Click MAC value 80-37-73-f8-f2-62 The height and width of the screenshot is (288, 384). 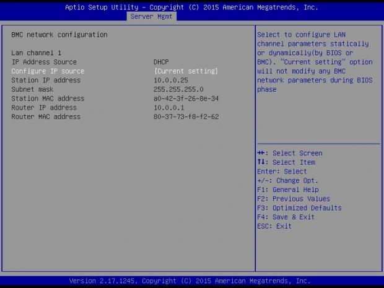coord(186,116)
